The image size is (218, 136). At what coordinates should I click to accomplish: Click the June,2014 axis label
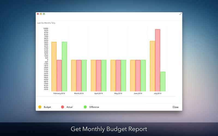pyautogui.click(x=138, y=93)
